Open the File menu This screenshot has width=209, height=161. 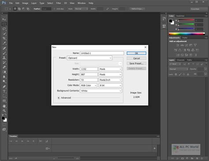coord(11,3)
